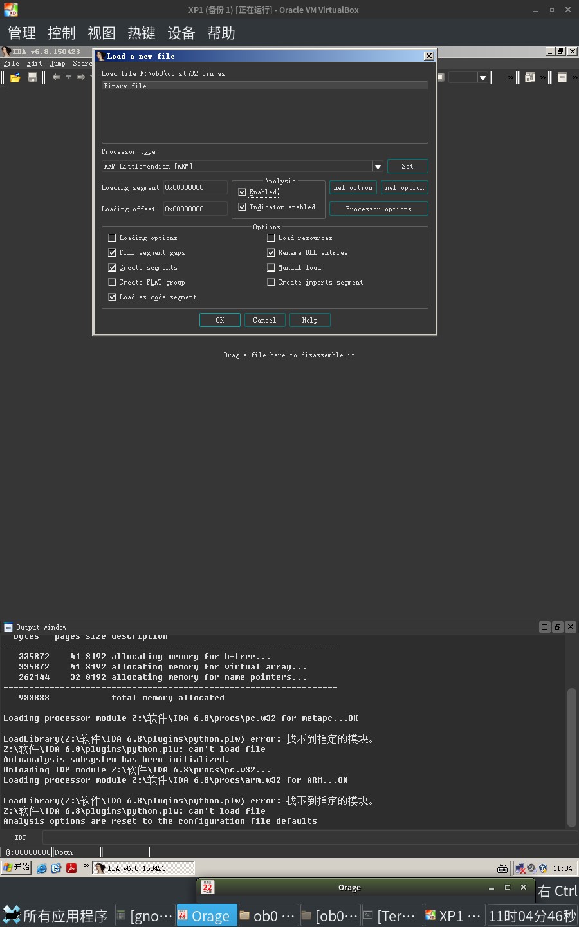
Task: Open the Processor type dropdown
Action: tap(378, 166)
